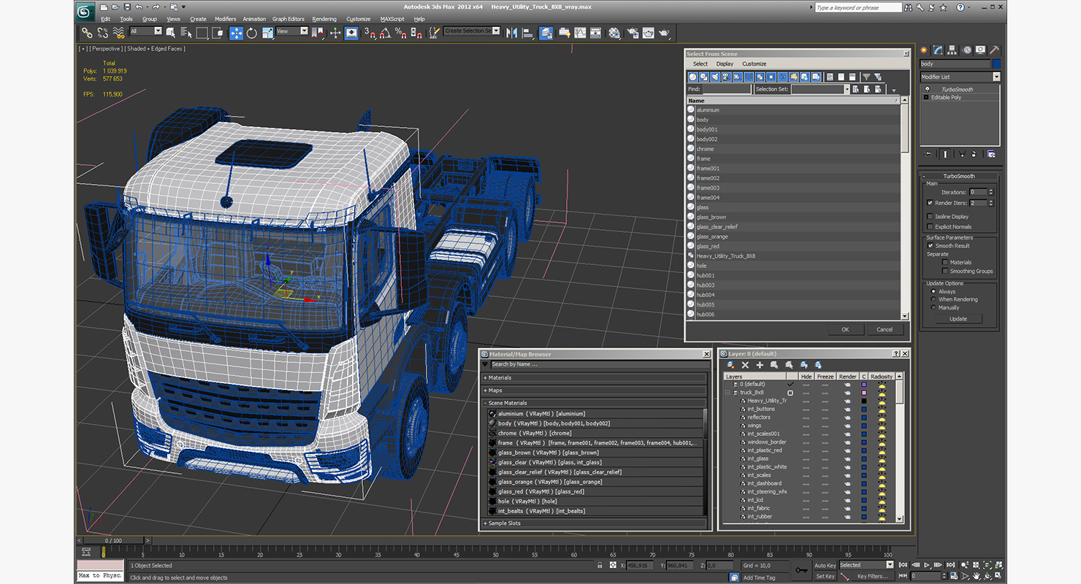Switch to the Hierarchy command panel tab

pos(952,50)
